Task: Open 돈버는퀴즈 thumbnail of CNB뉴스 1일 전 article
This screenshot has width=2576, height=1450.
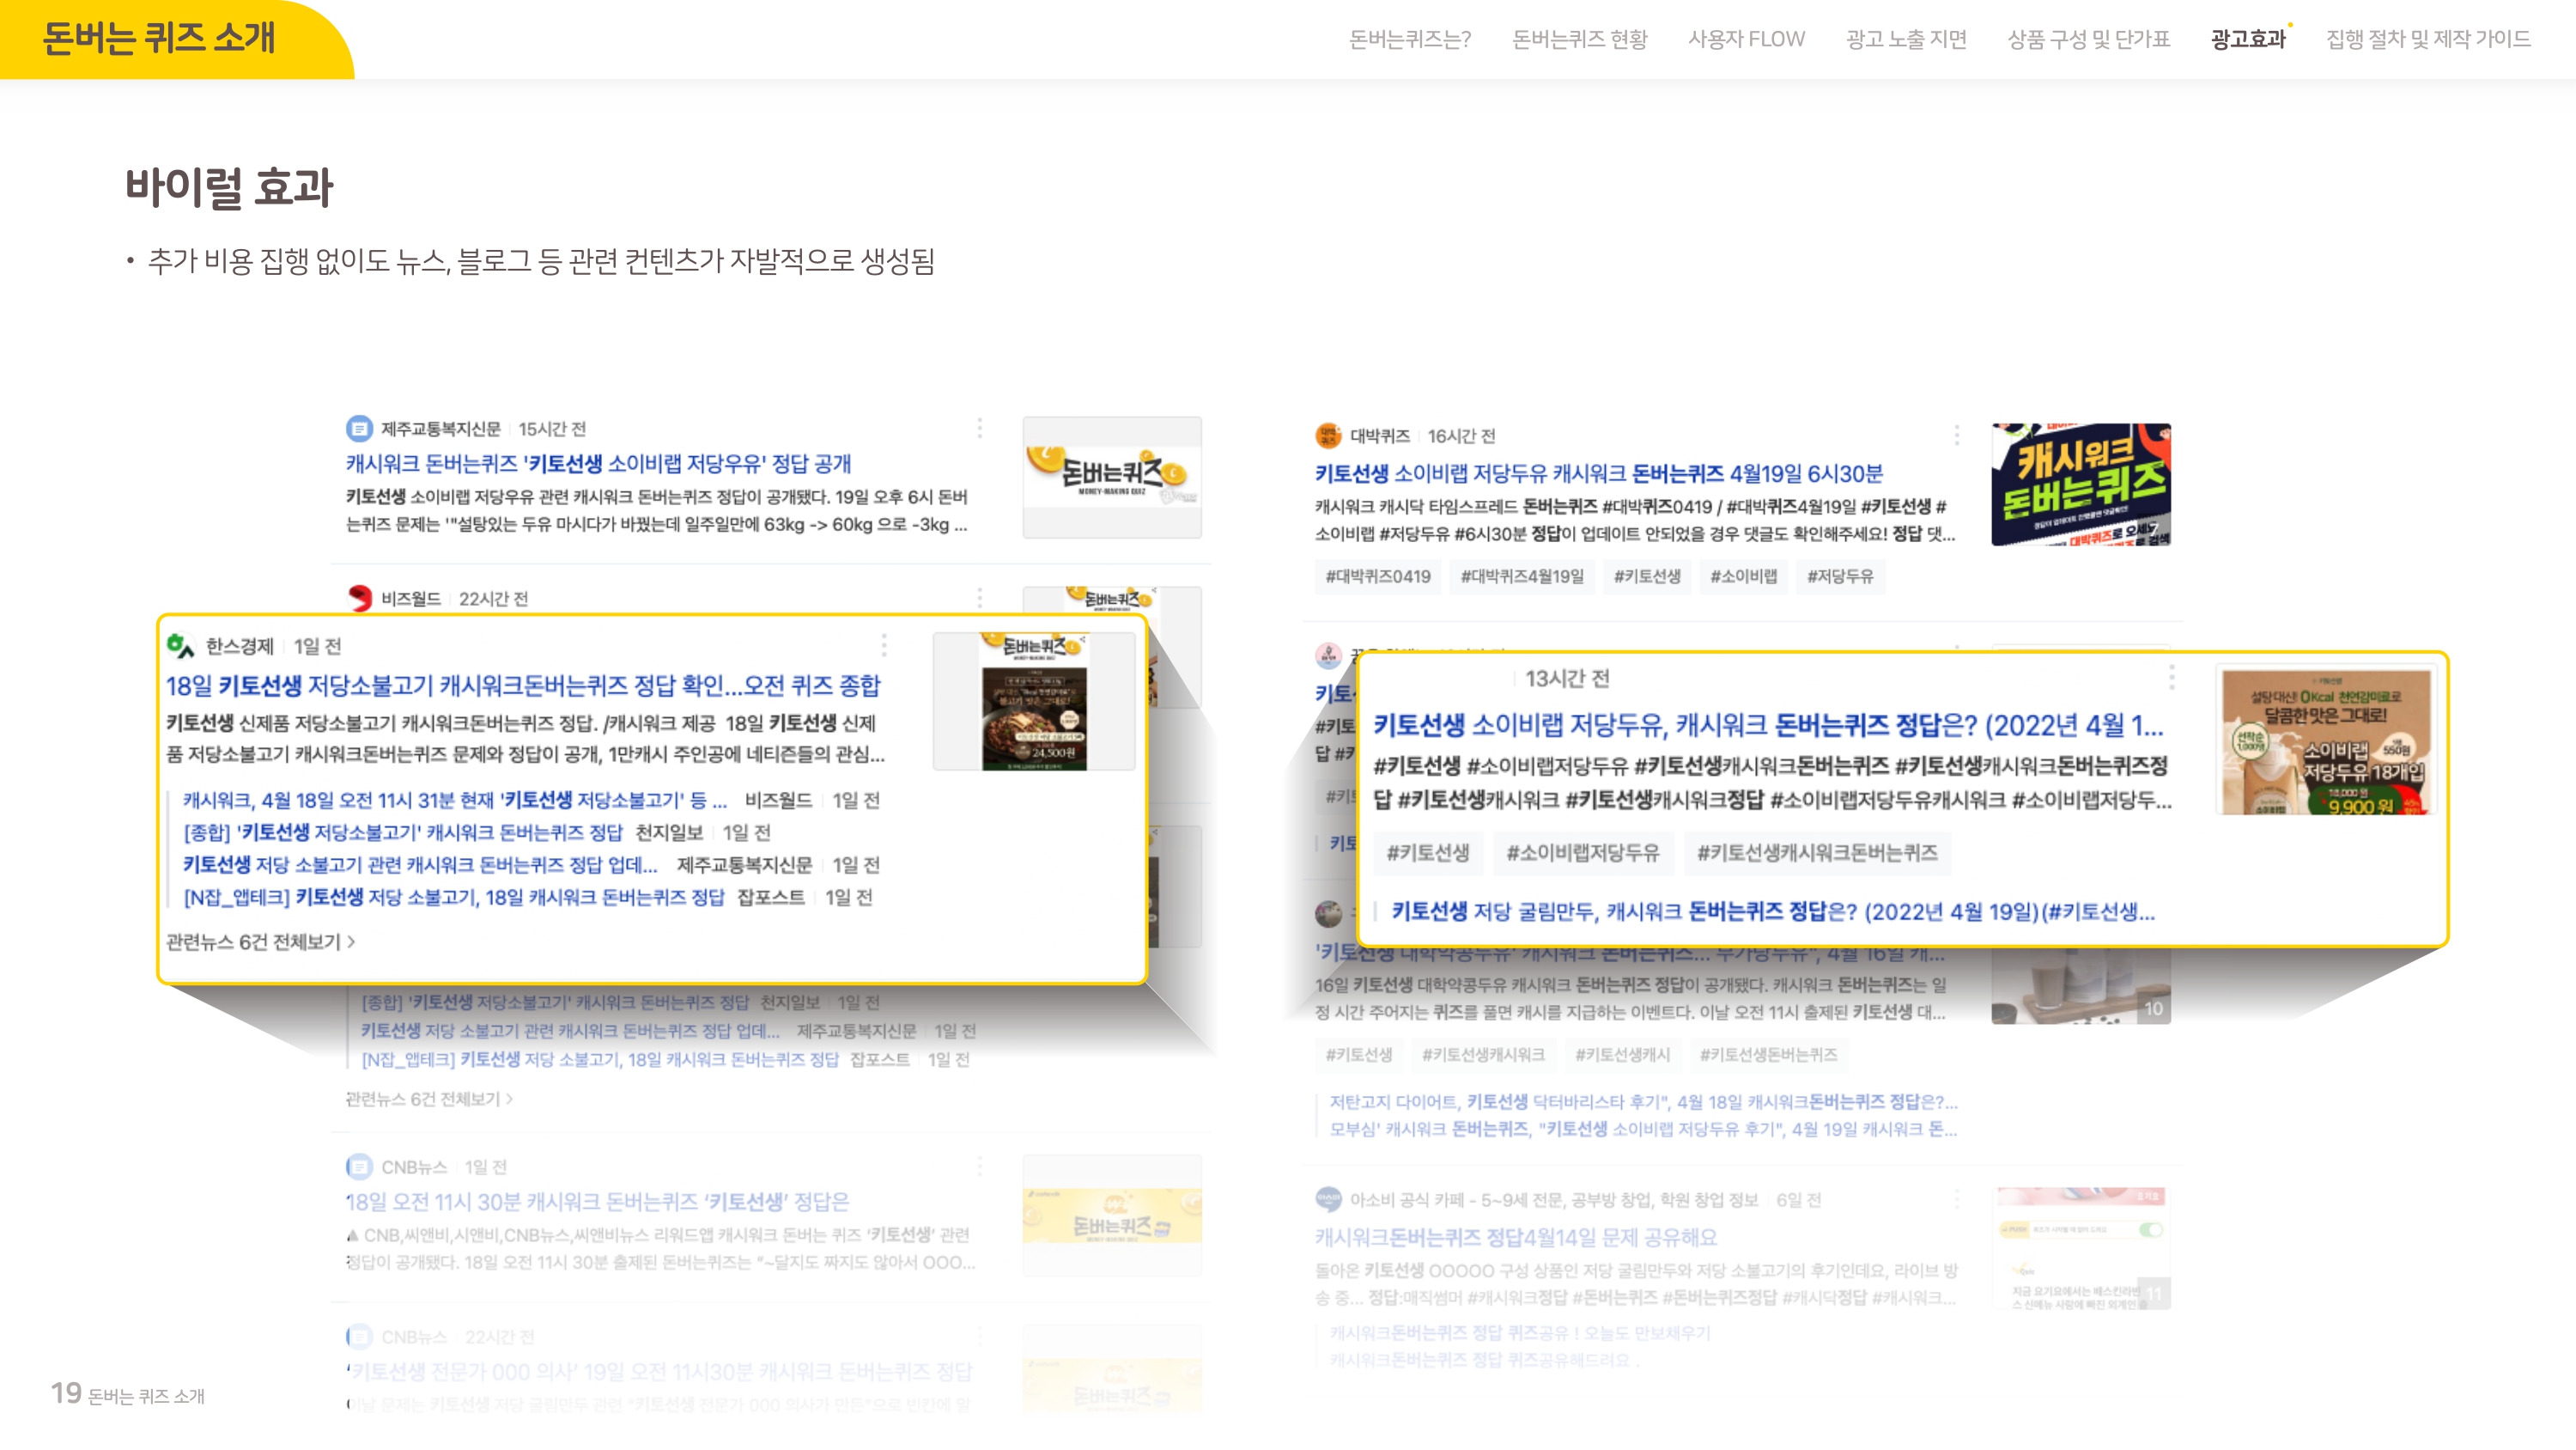Action: pyautogui.click(x=1111, y=1215)
